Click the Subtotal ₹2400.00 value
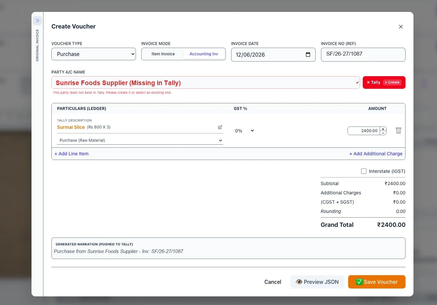The image size is (437, 305). point(395,183)
